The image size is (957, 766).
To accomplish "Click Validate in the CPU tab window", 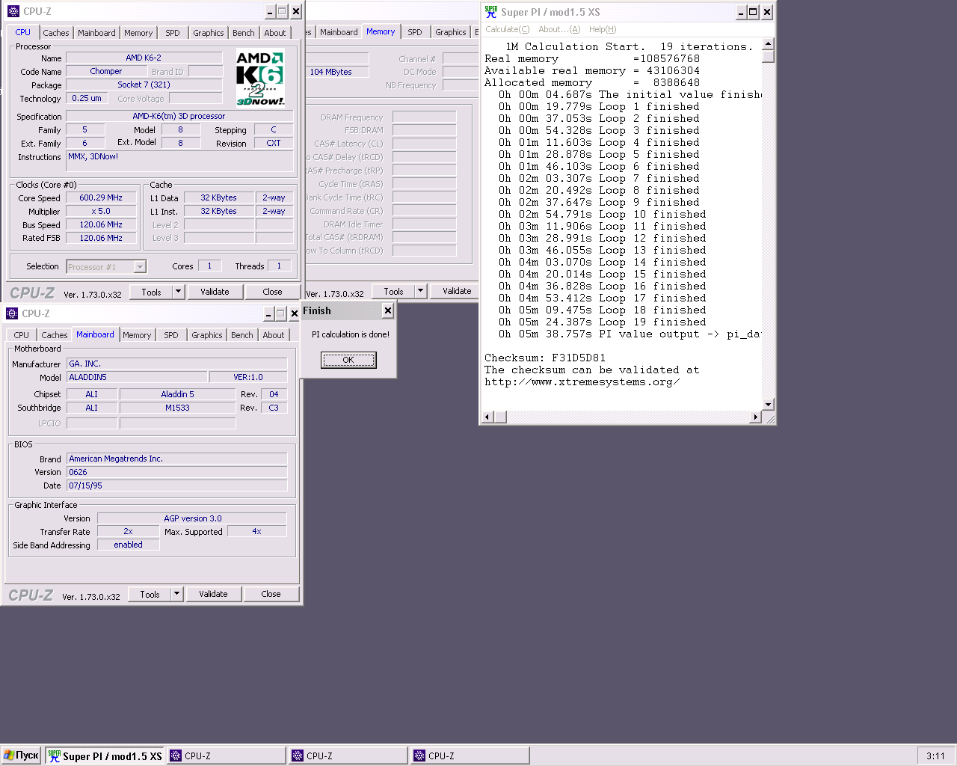I will (215, 292).
